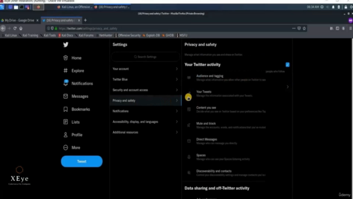The height and width of the screenshot is (199, 353).
Task: Open the More menu in sidebar
Action: tap(72, 148)
